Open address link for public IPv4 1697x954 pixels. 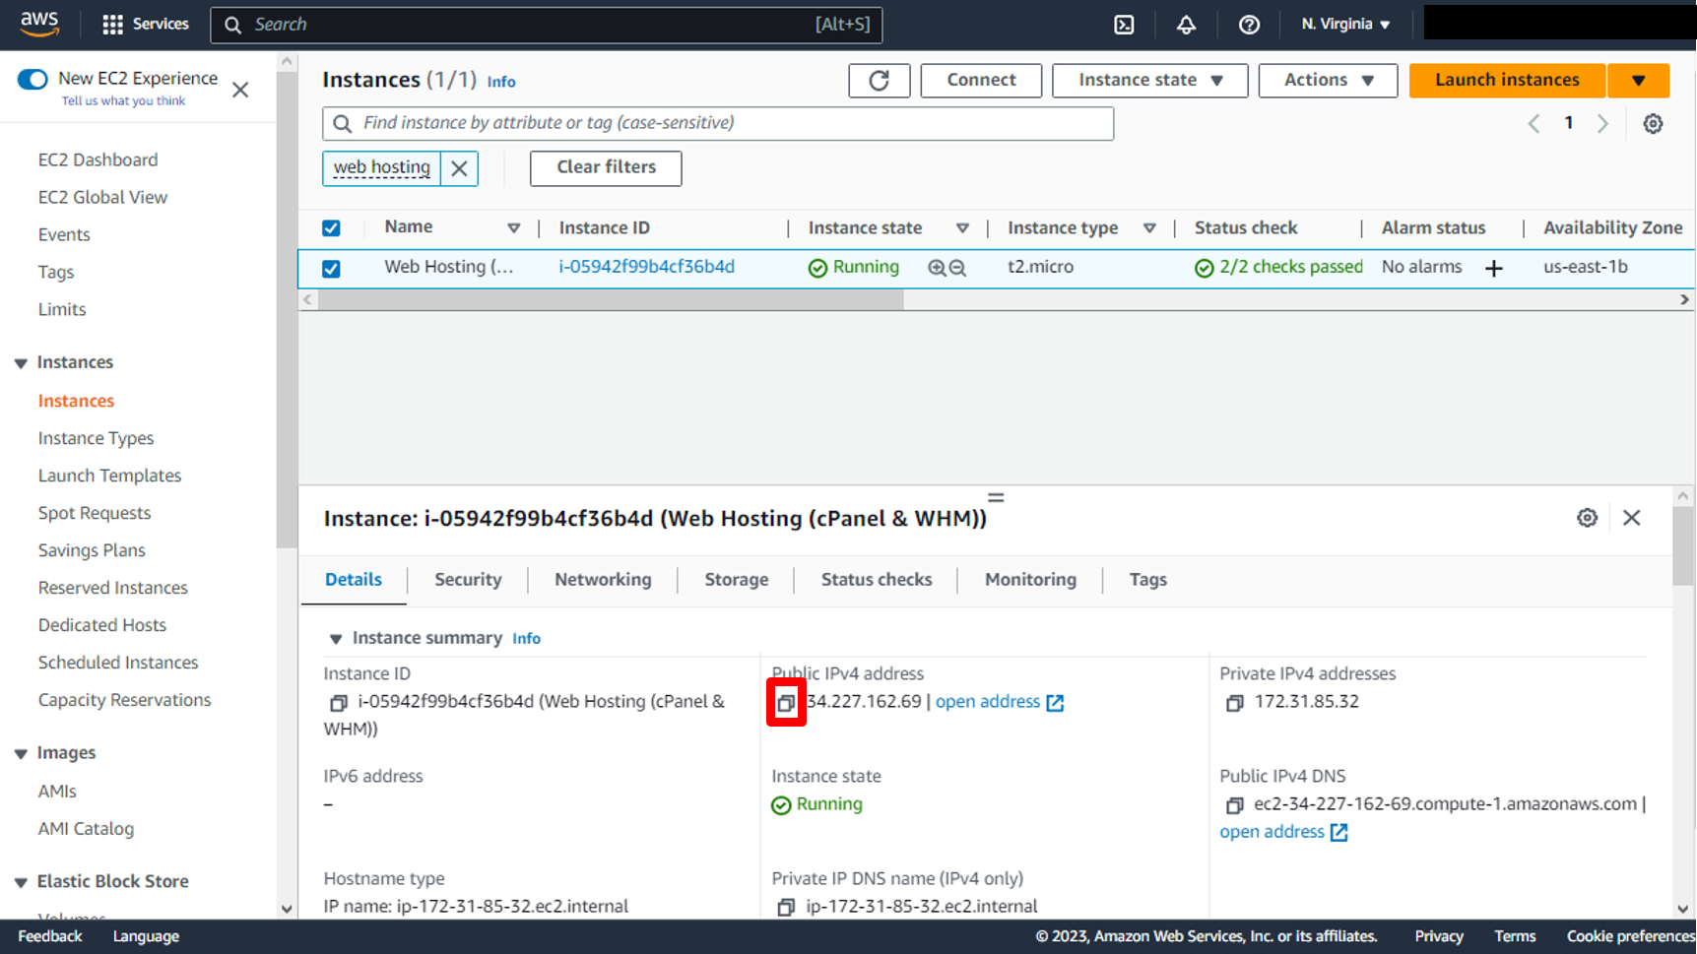(x=999, y=702)
